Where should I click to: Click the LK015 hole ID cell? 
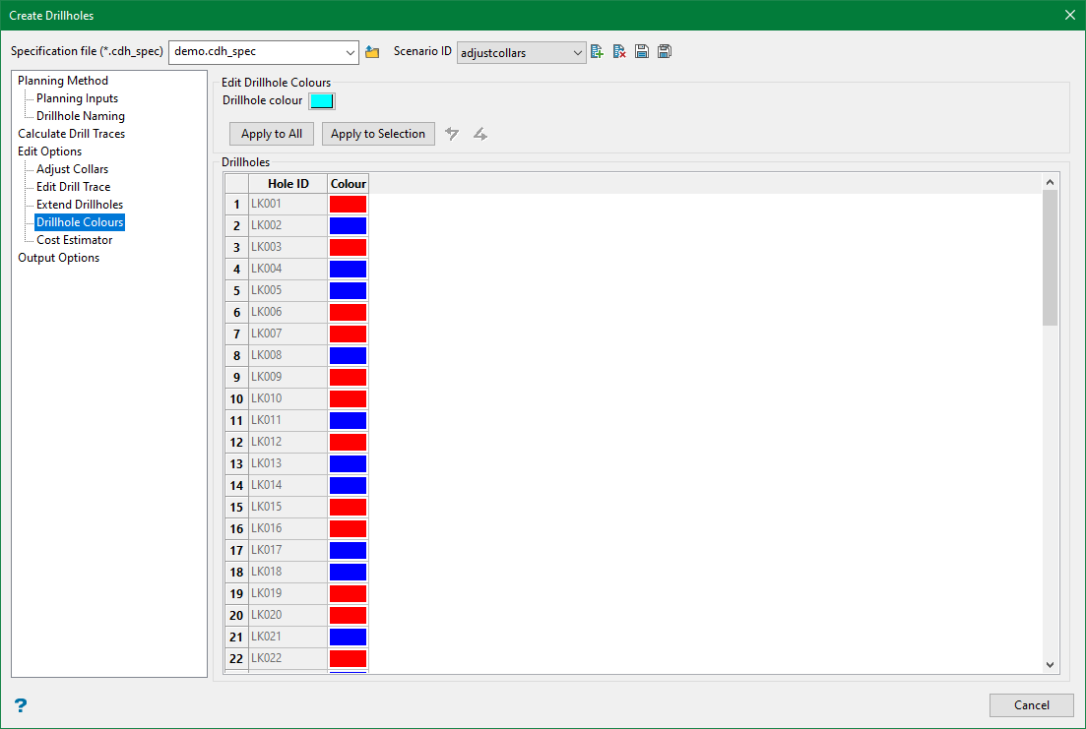288,507
